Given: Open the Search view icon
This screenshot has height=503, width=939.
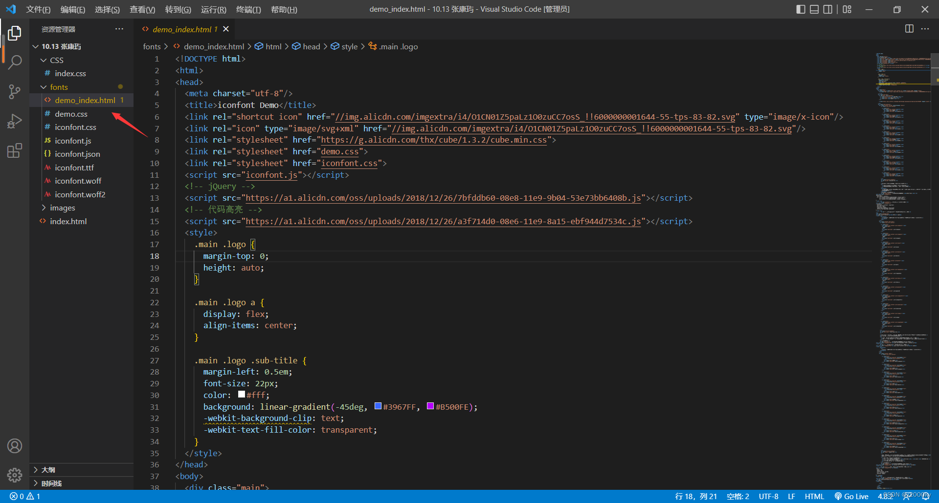Looking at the screenshot, I should (x=15, y=63).
